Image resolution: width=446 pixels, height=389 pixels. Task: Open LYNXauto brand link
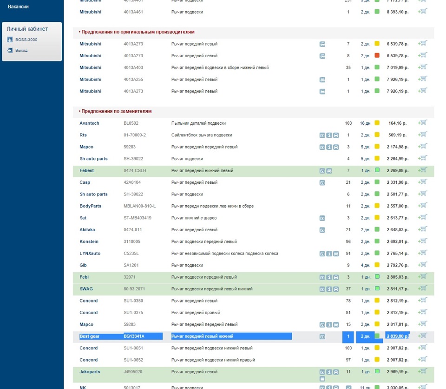tap(90, 253)
